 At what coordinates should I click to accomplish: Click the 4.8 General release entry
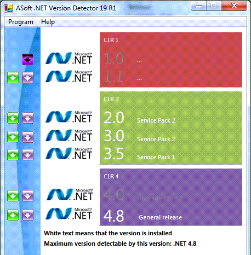tap(142, 216)
